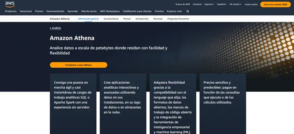Expand the Soporte dropdown
This screenshot has width=294, height=134.
(x=209, y=4)
